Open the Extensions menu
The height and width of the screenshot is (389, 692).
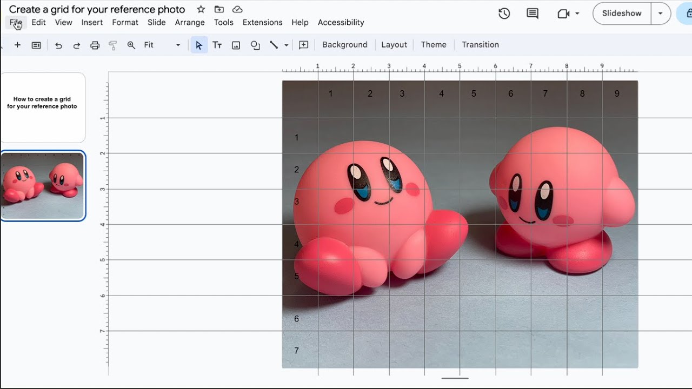click(x=262, y=22)
